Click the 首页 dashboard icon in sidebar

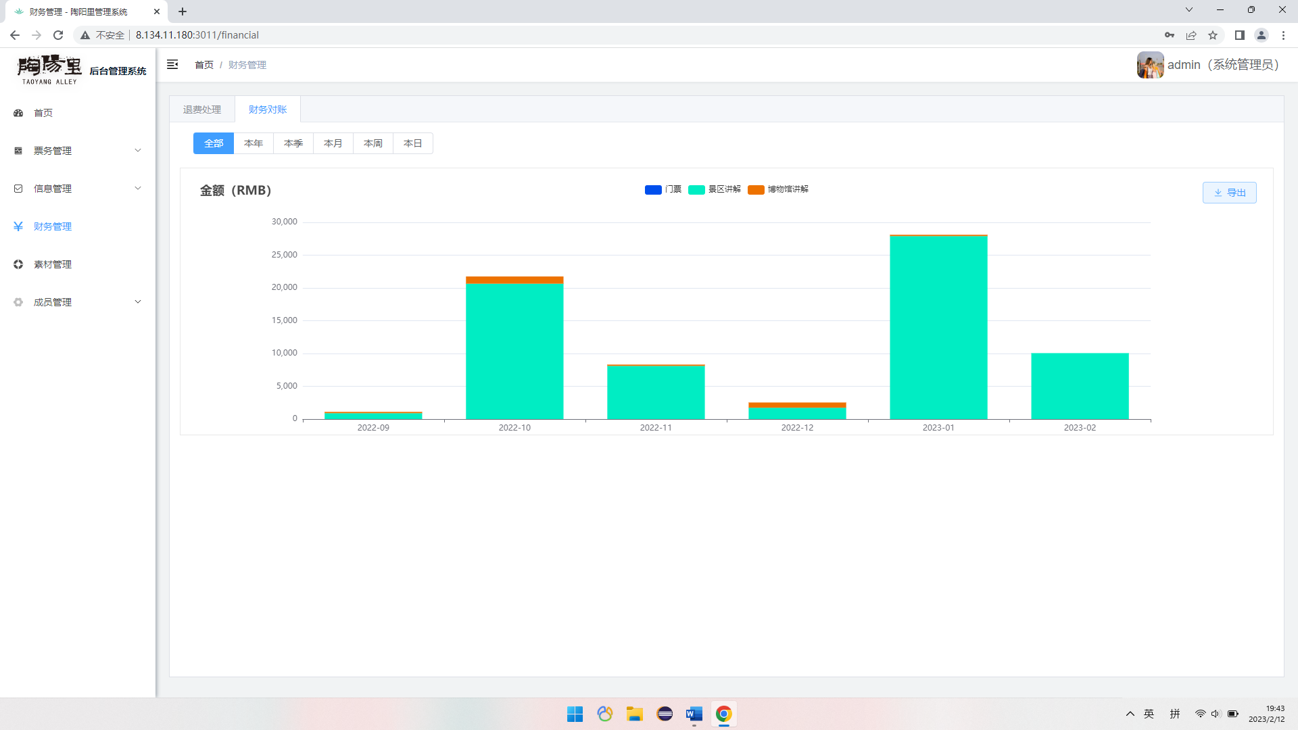[x=18, y=113]
